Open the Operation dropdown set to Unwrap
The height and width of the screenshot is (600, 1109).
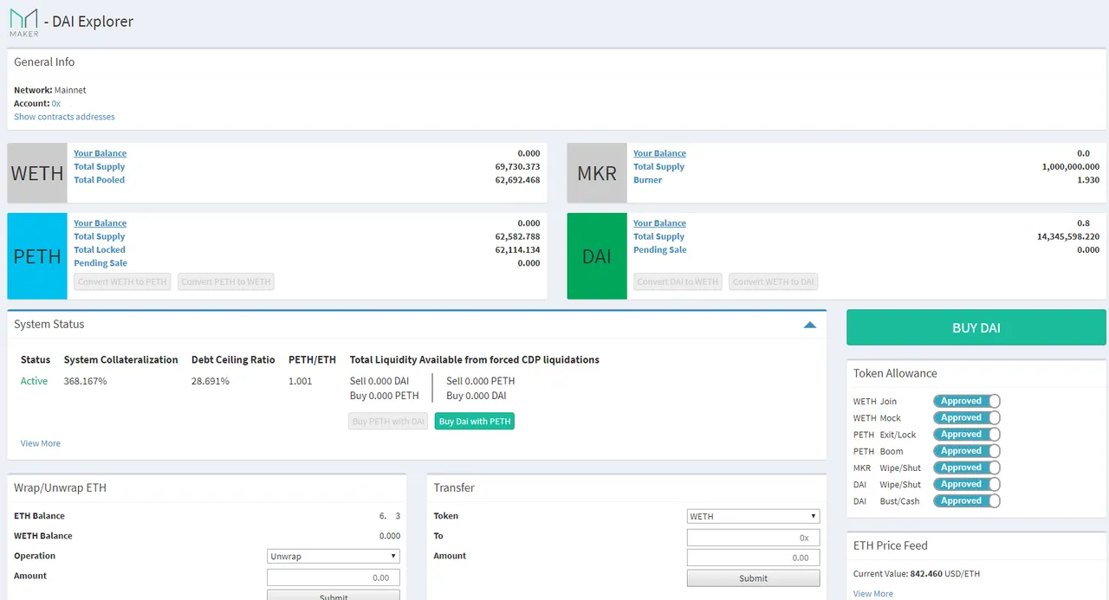334,556
